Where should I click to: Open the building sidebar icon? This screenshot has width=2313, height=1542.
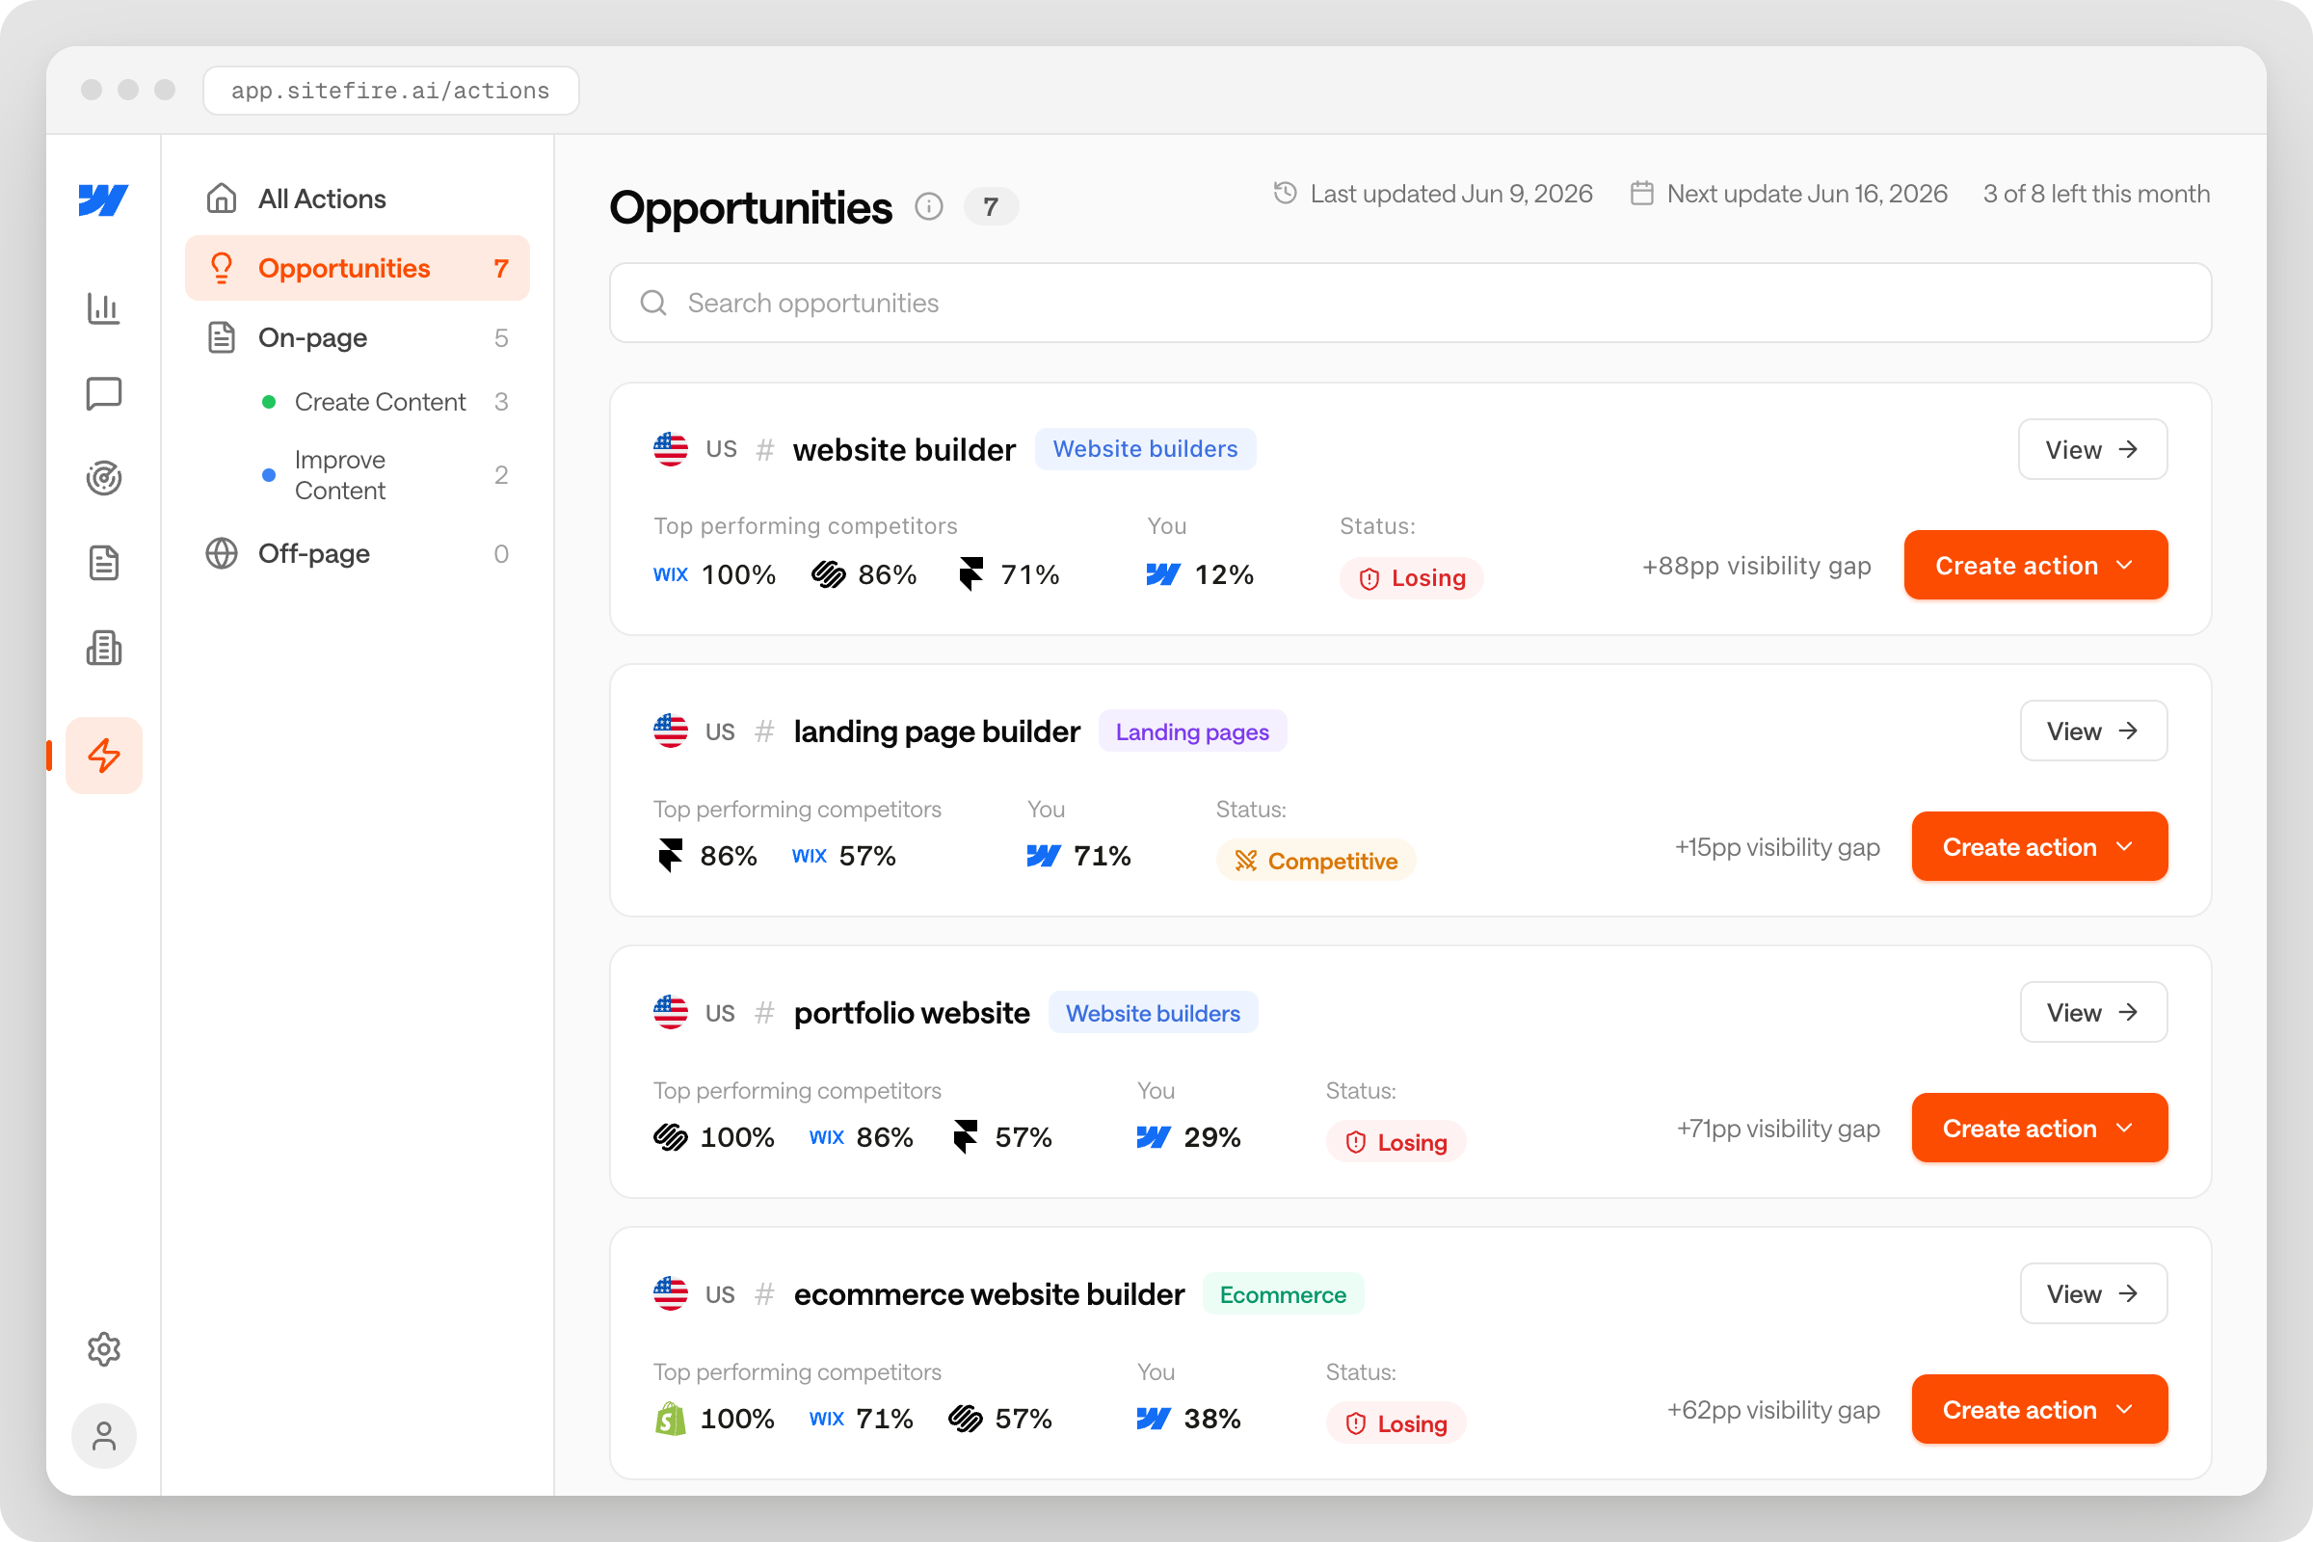(x=103, y=648)
